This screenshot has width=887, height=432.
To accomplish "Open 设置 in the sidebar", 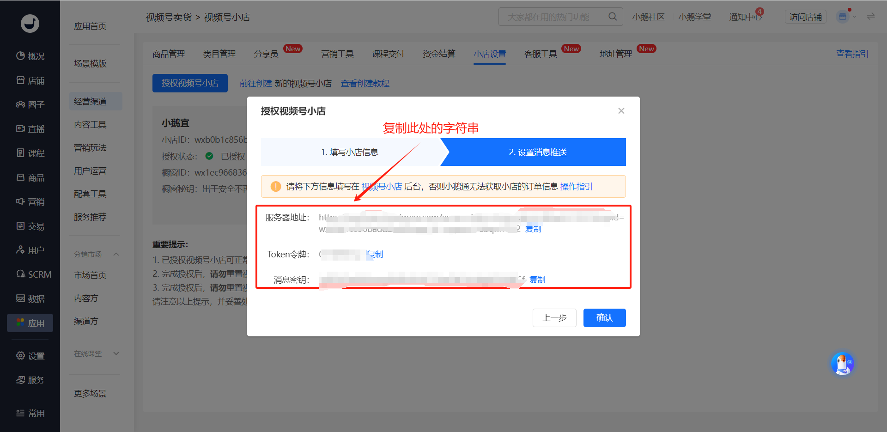I will click(30, 356).
